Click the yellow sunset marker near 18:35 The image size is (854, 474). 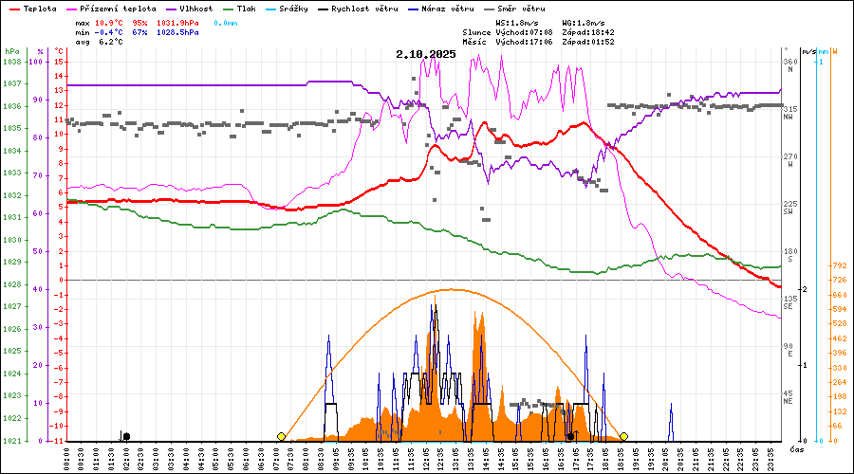[623, 436]
